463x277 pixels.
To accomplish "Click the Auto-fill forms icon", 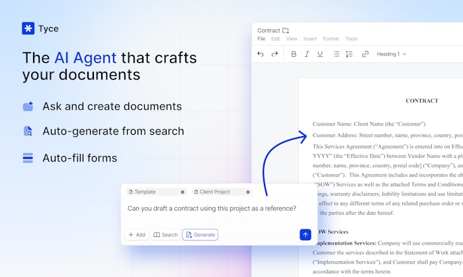I will [28, 158].
